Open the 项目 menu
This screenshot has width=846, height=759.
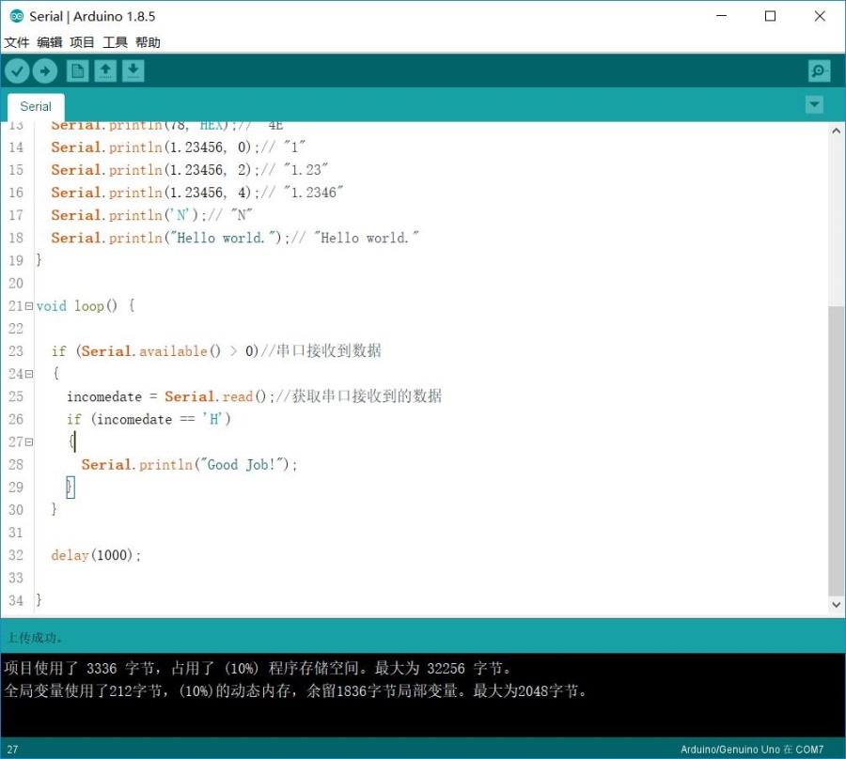coord(82,42)
